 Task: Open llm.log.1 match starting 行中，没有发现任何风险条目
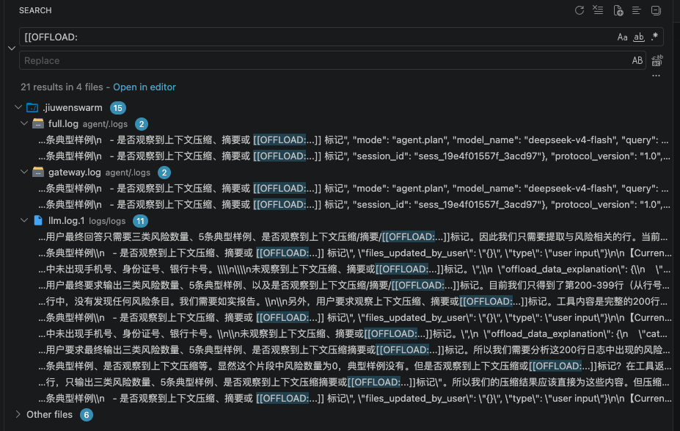(354, 301)
